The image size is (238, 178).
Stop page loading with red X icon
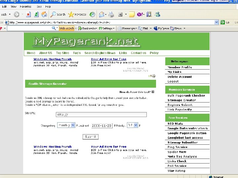(x=28, y=15)
